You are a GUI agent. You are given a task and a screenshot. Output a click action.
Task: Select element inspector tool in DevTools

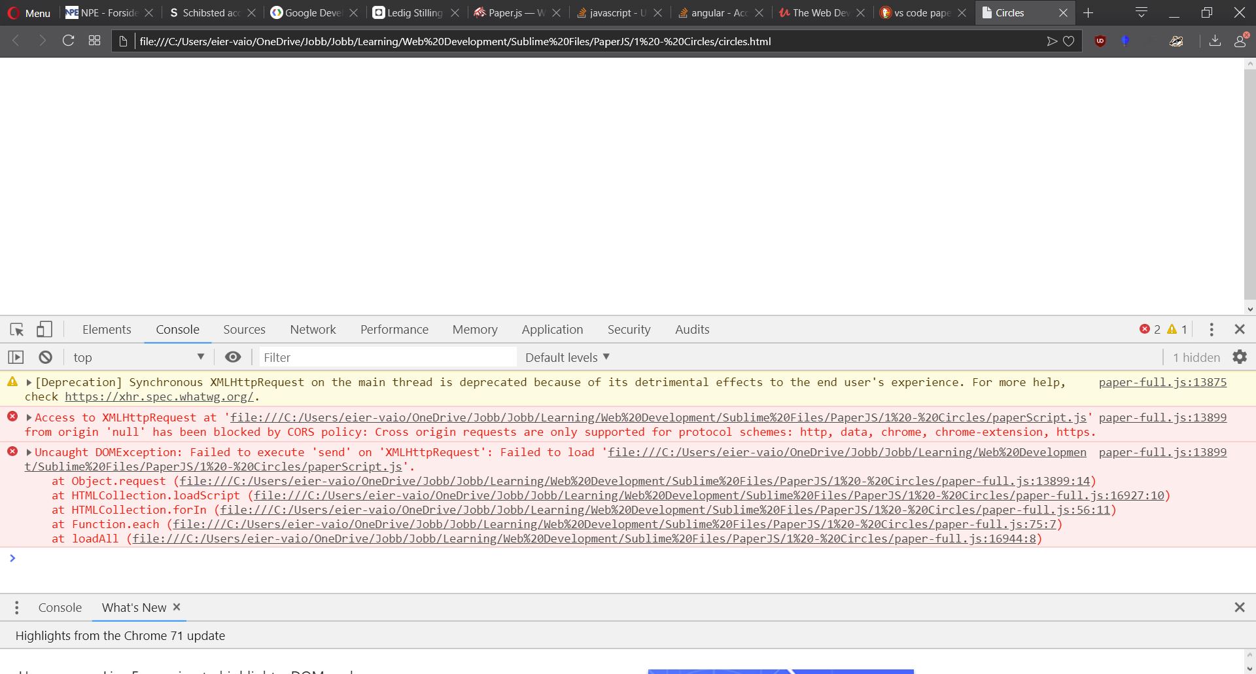17,329
